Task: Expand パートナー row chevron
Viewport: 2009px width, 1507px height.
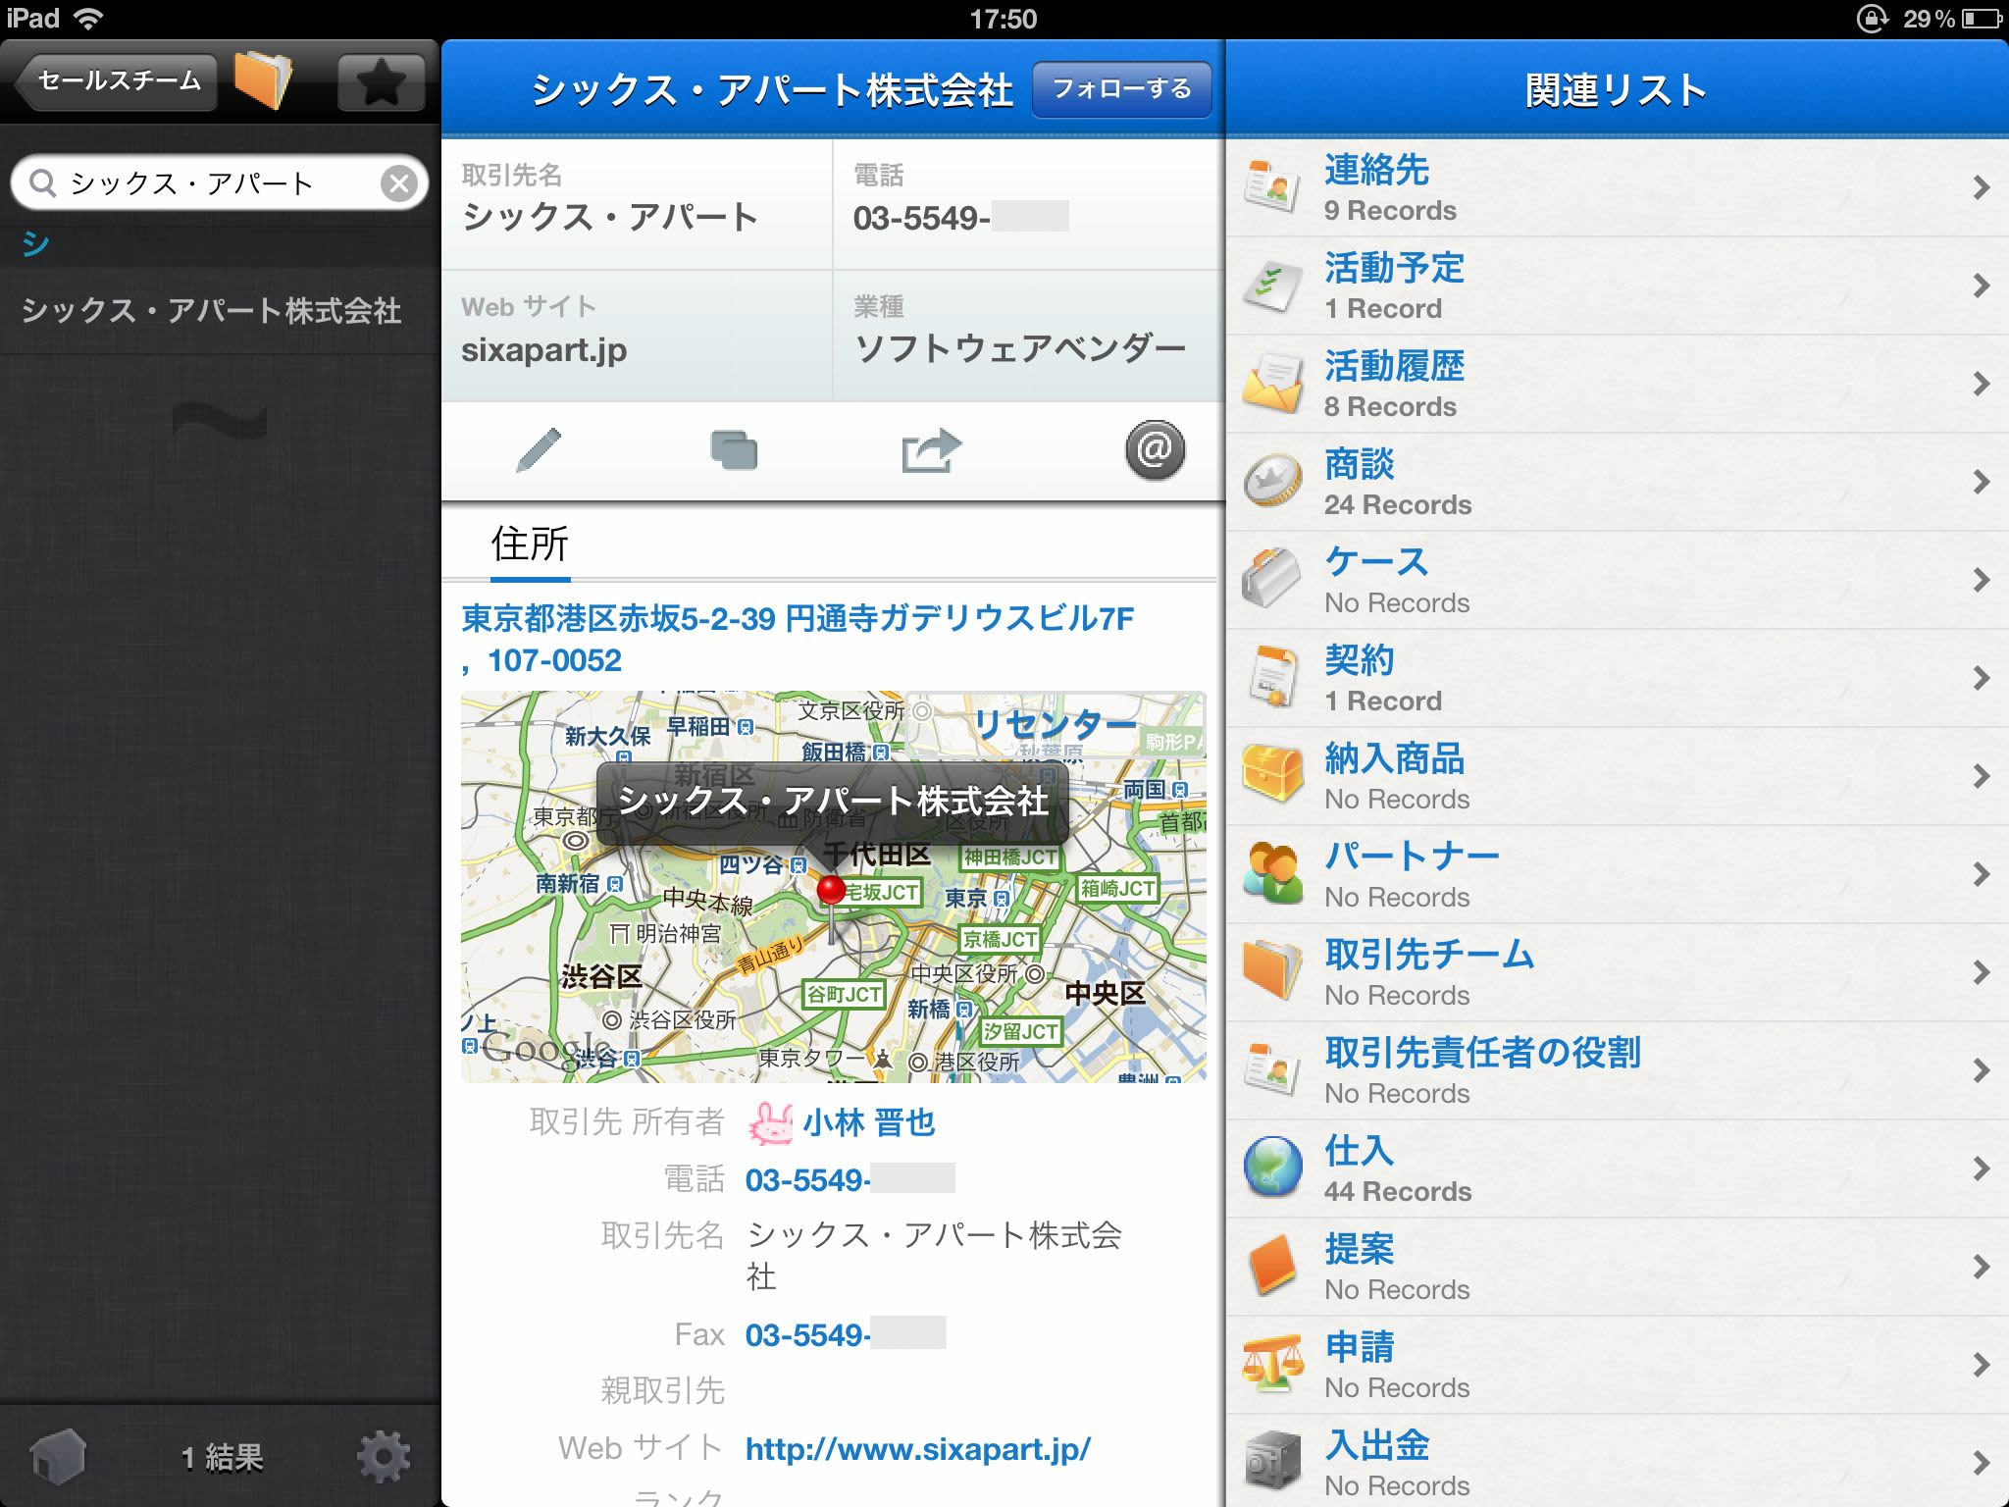Action: 1982,874
